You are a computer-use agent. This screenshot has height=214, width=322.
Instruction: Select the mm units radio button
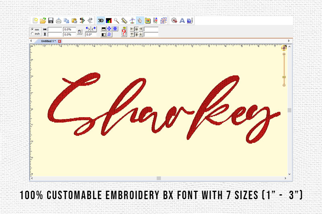[x=32, y=29]
